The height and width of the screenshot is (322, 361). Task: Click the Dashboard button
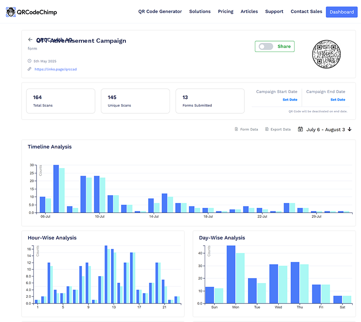pyautogui.click(x=342, y=12)
